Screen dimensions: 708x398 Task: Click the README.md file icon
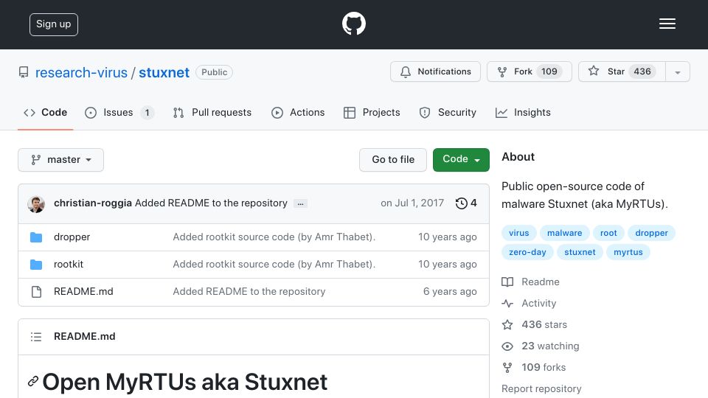[x=37, y=292]
